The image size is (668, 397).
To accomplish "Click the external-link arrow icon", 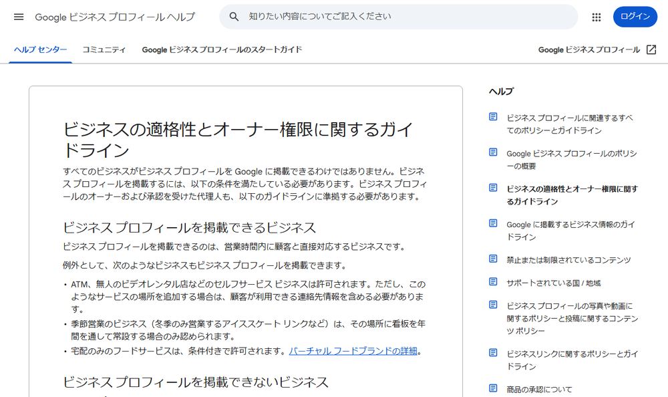I will click(x=651, y=49).
